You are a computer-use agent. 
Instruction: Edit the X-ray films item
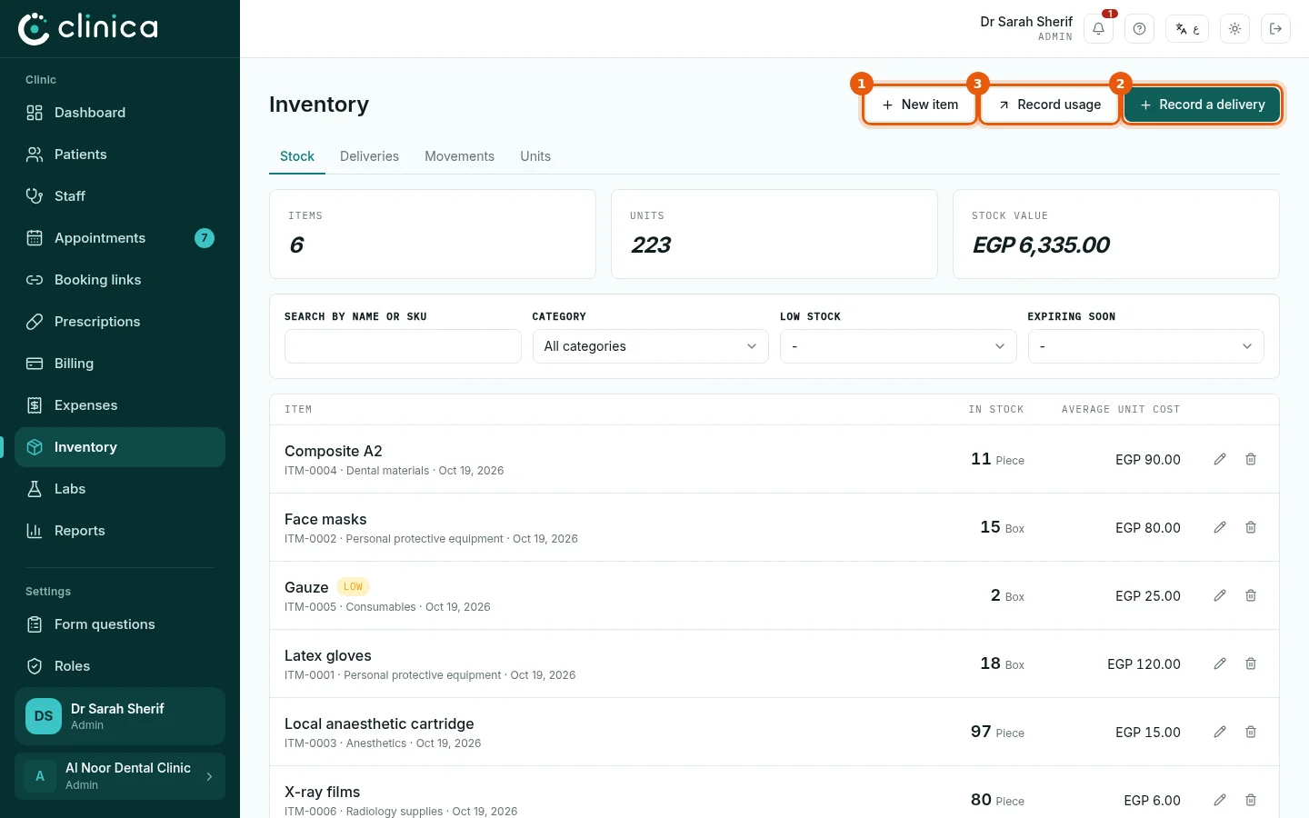pos(1220,800)
